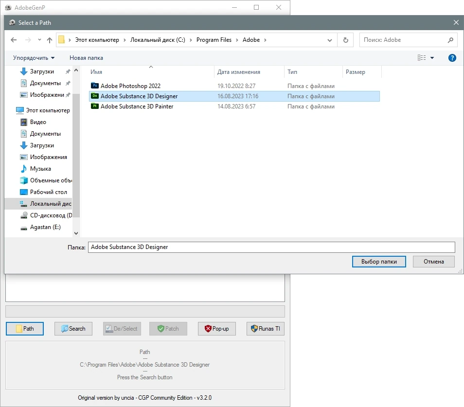Sort by 'Дата изменения' column header
This screenshot has height=407, width=464.
(249, 72)
